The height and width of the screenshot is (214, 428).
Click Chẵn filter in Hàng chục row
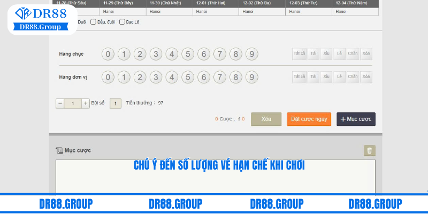click(353, 54)
